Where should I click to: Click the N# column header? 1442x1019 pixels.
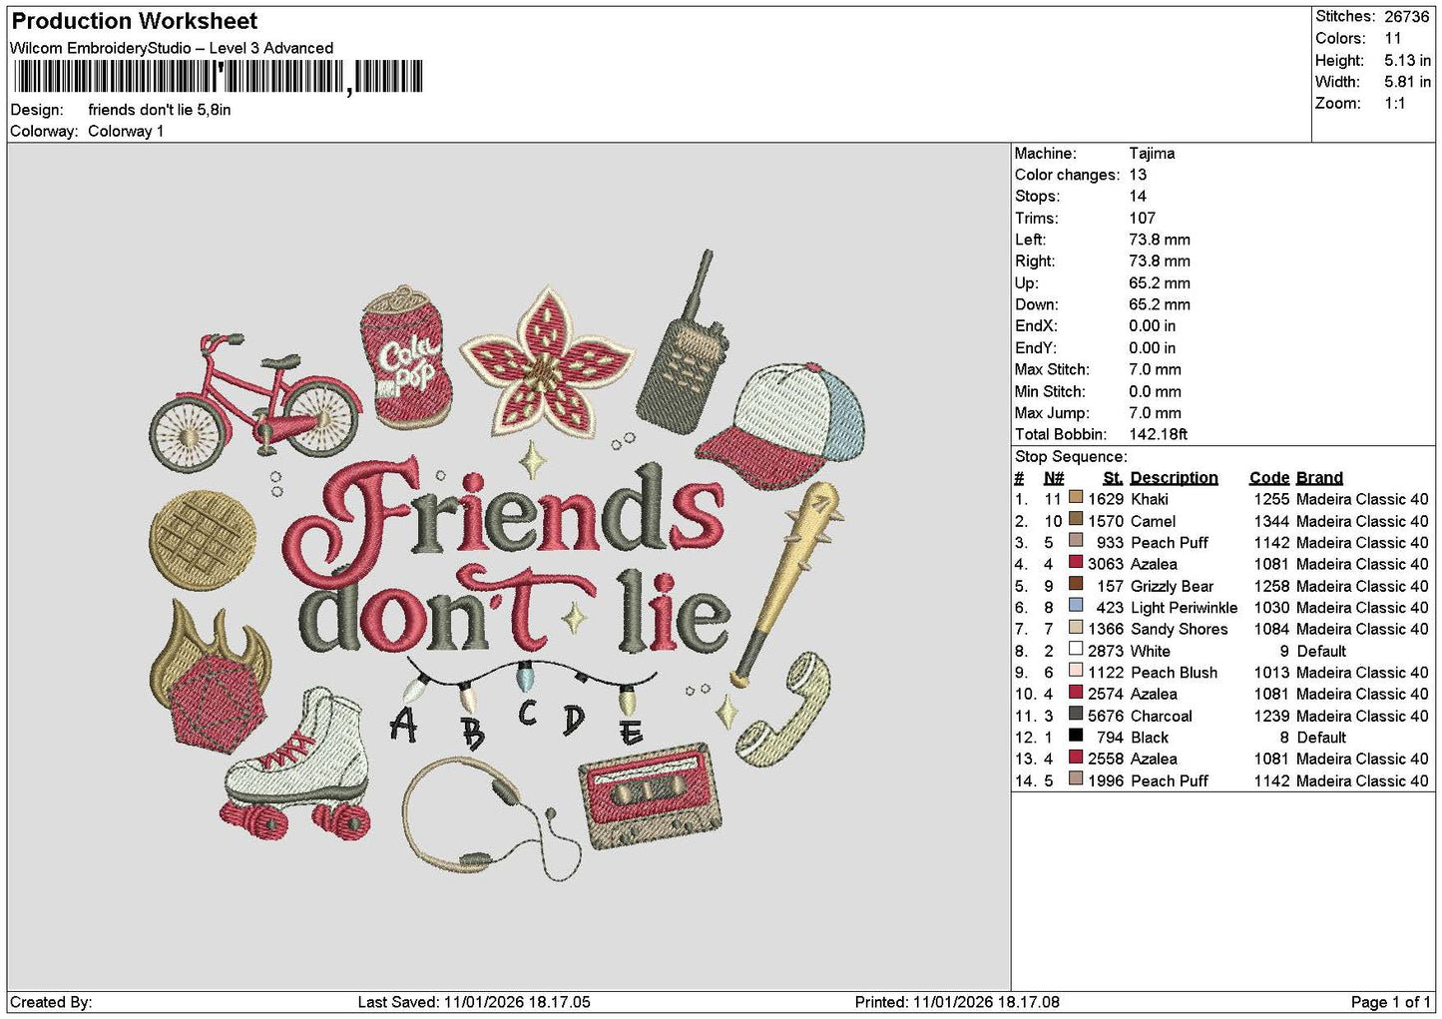pyautogui.click(x=1054, y=478)
